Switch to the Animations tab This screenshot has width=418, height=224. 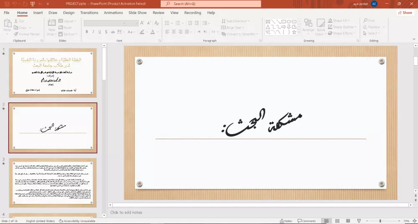pos(113,13)
